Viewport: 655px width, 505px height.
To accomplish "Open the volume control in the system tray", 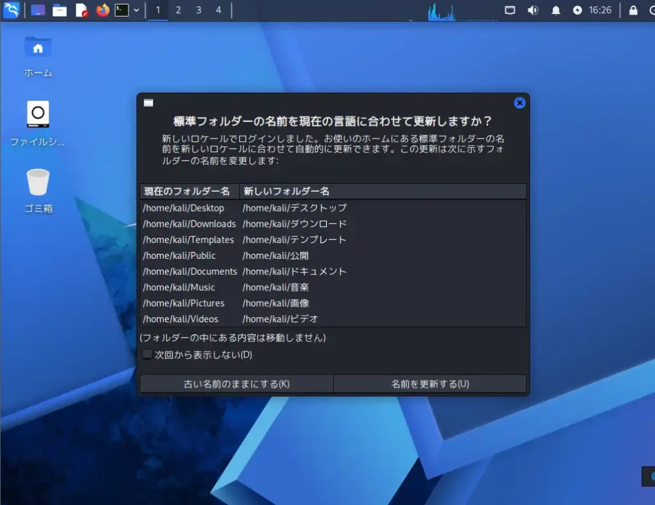I will 533,10.
